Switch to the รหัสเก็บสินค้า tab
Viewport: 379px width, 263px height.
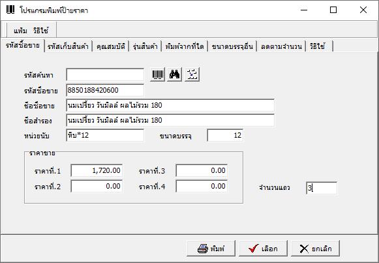pos(68,46)
